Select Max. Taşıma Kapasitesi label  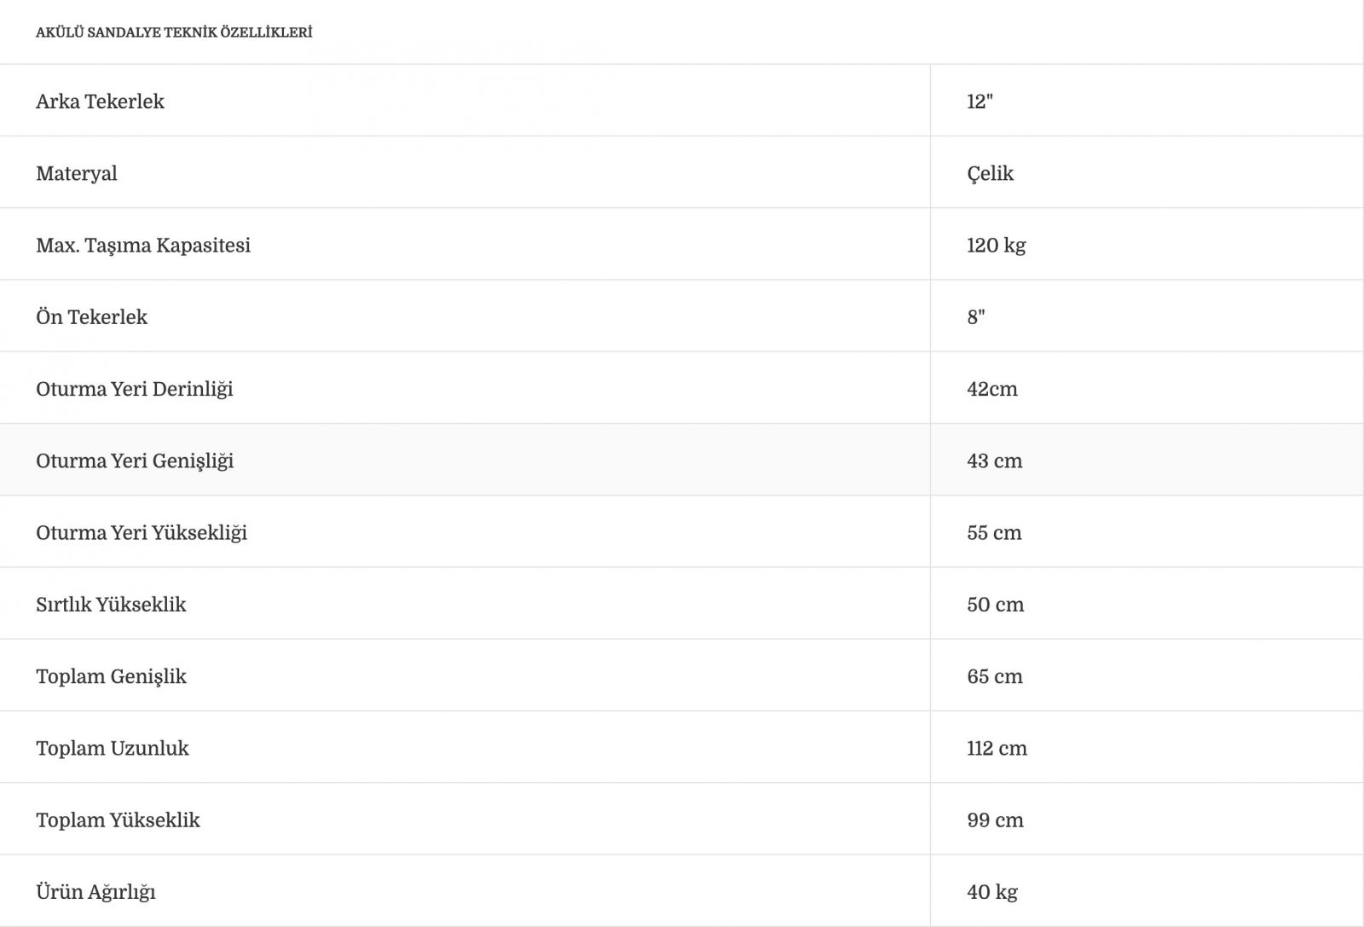143,246
